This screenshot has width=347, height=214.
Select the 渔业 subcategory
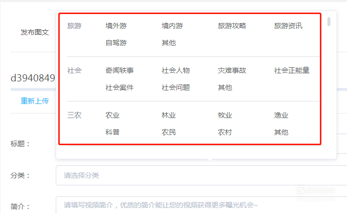[x=281, y=116]
